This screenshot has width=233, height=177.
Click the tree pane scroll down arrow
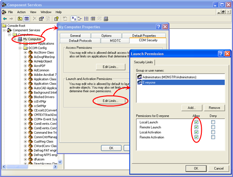pyautogui.click(x=60, y=162)
